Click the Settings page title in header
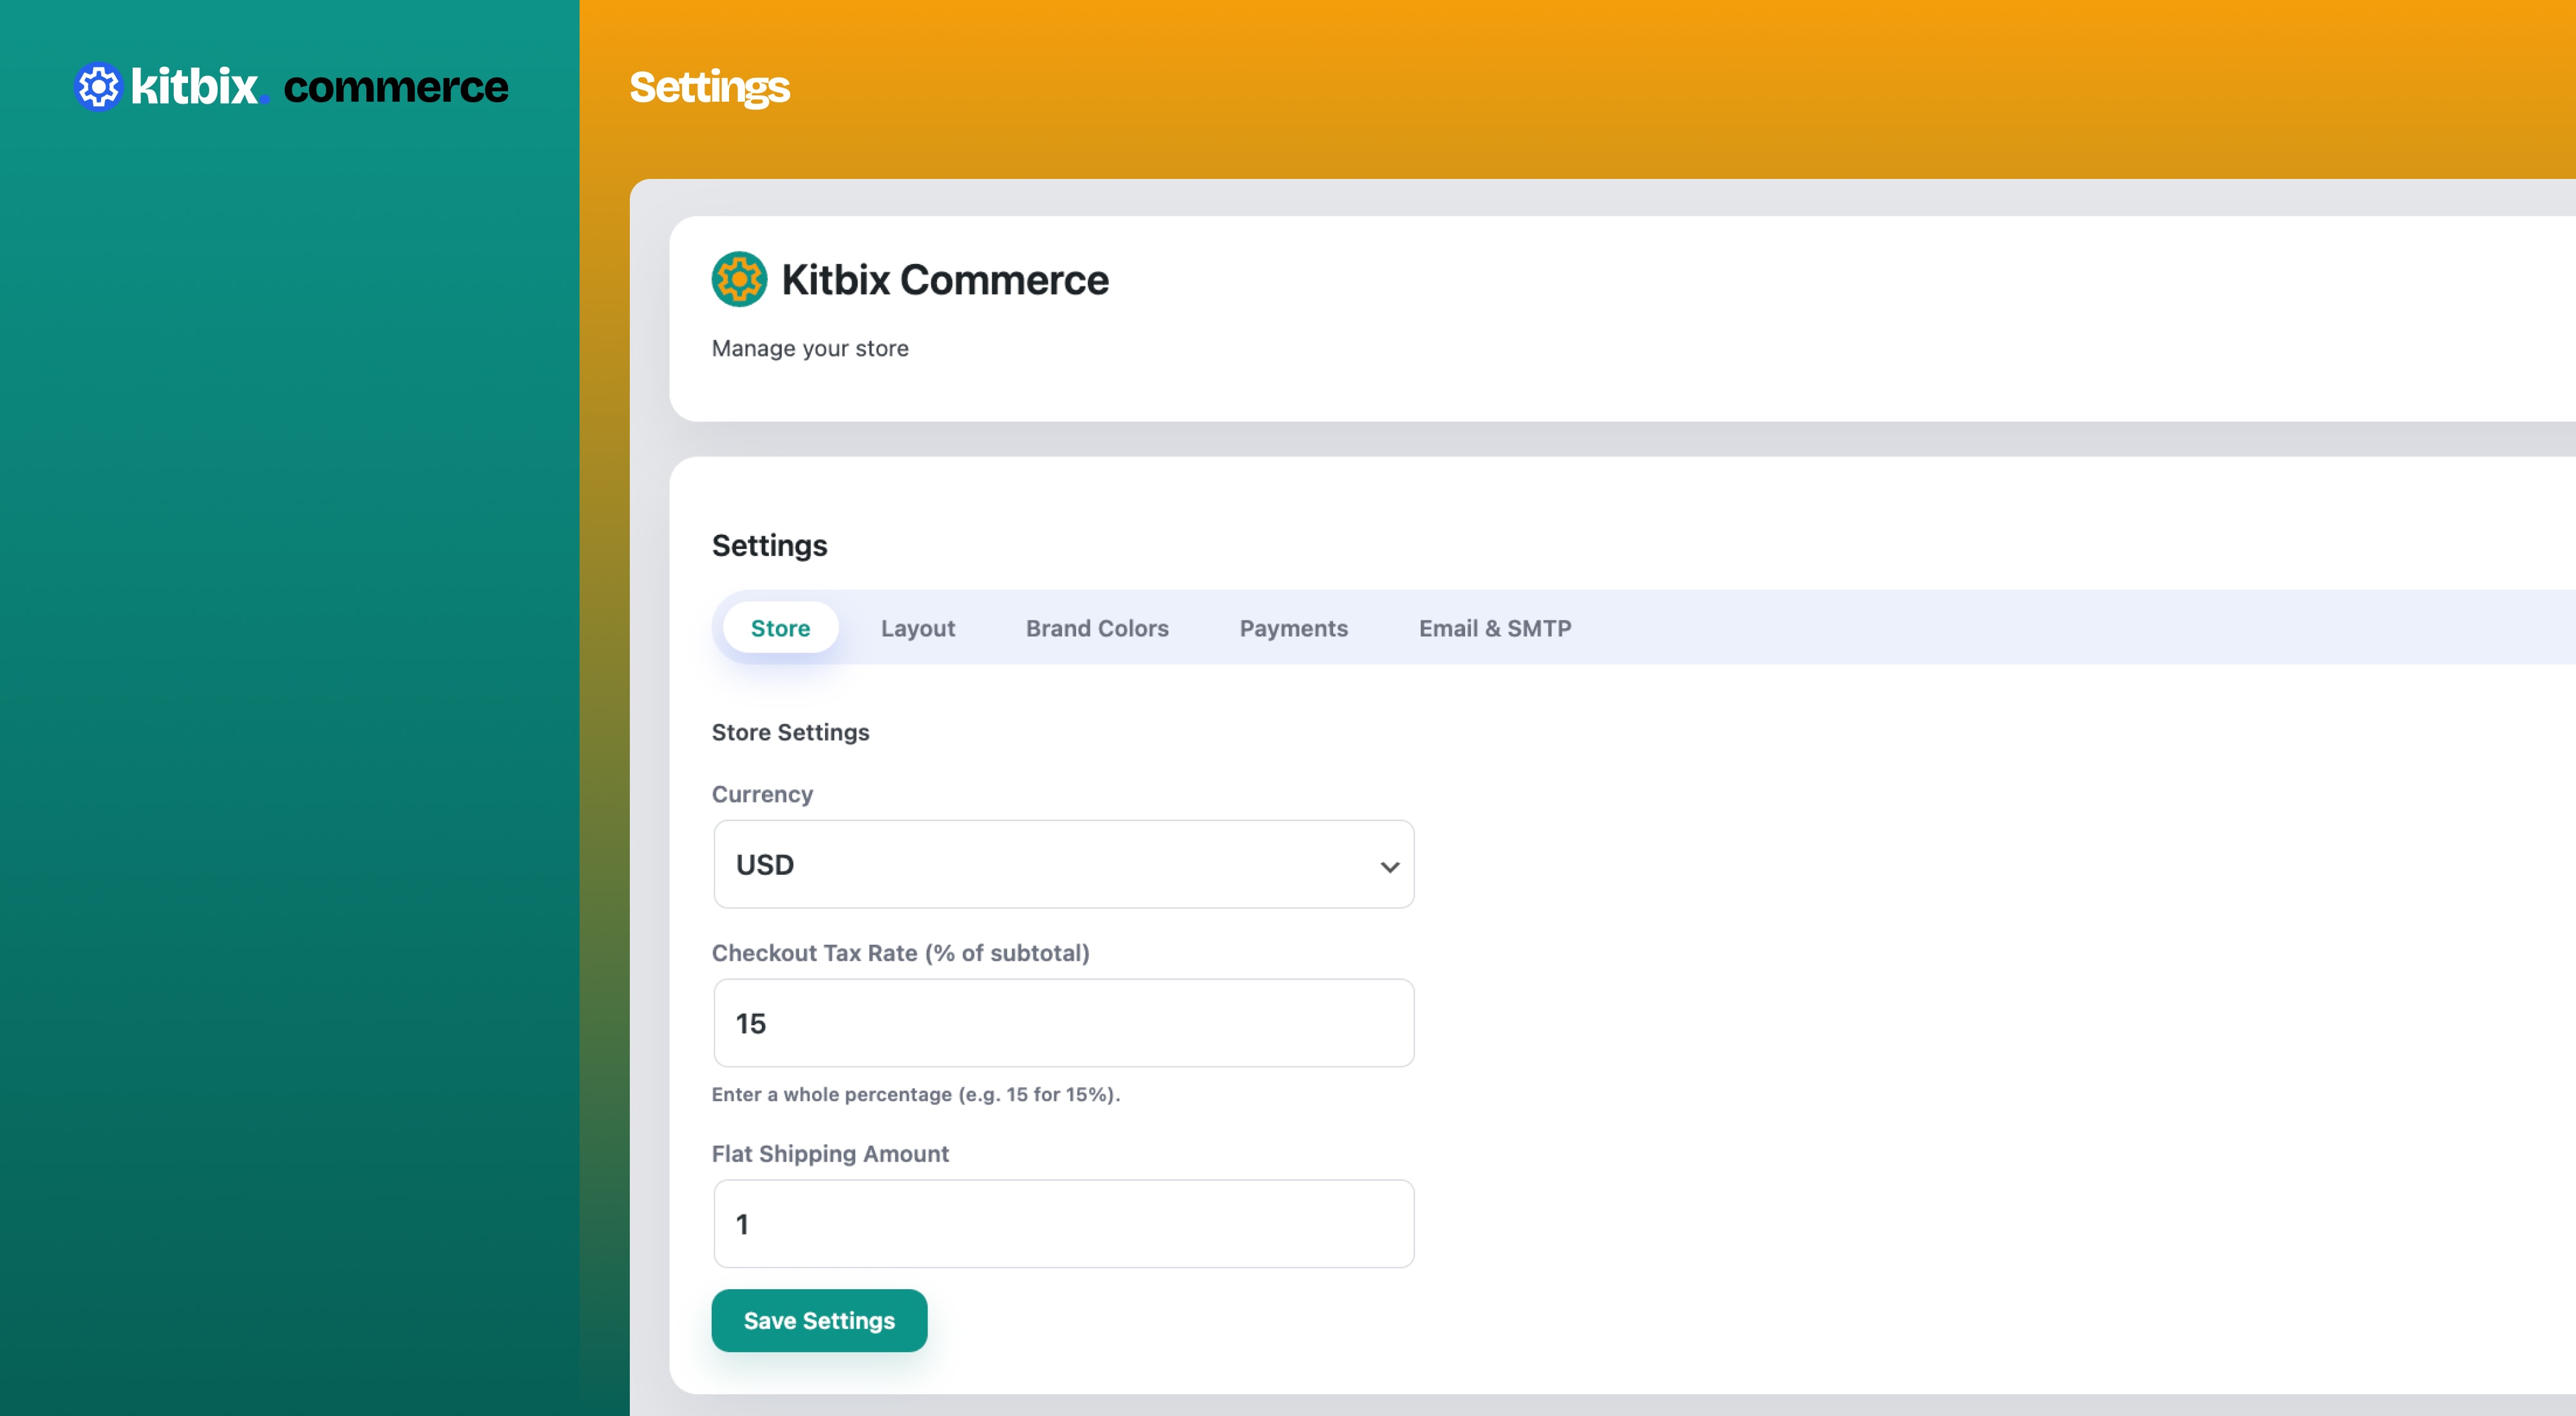The height and width of the screenshot is (1416, 2576). click(709, 88)
